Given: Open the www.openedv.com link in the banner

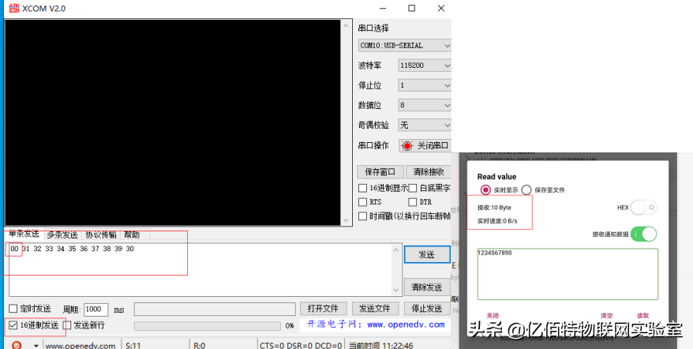Looking at the screenshot, I should pyautogui.click(x=406, y=325).
